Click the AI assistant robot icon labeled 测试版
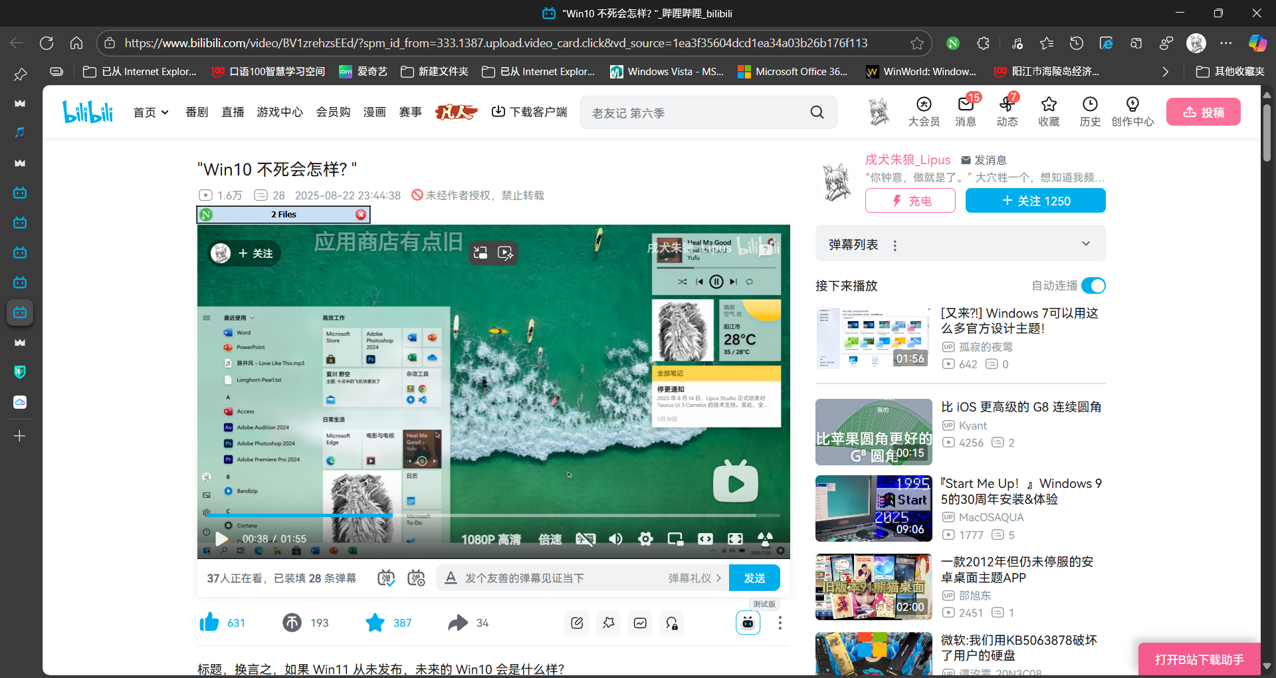The height and width of the screenshot is (678, 1276). [748, 623]
